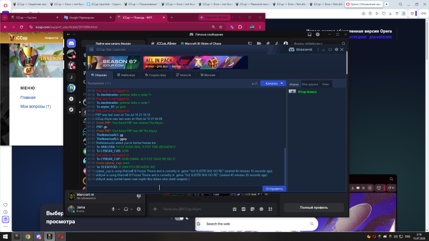Image resolution: width=429 pixels, height=241 pixels.
Task: Open the Главная link on the iCCup page
Action: [28, 97]
